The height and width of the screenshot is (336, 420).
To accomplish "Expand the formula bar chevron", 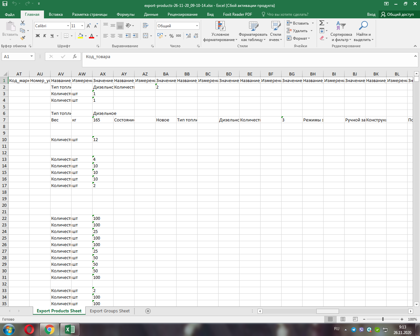I will [x=415, y=56].
